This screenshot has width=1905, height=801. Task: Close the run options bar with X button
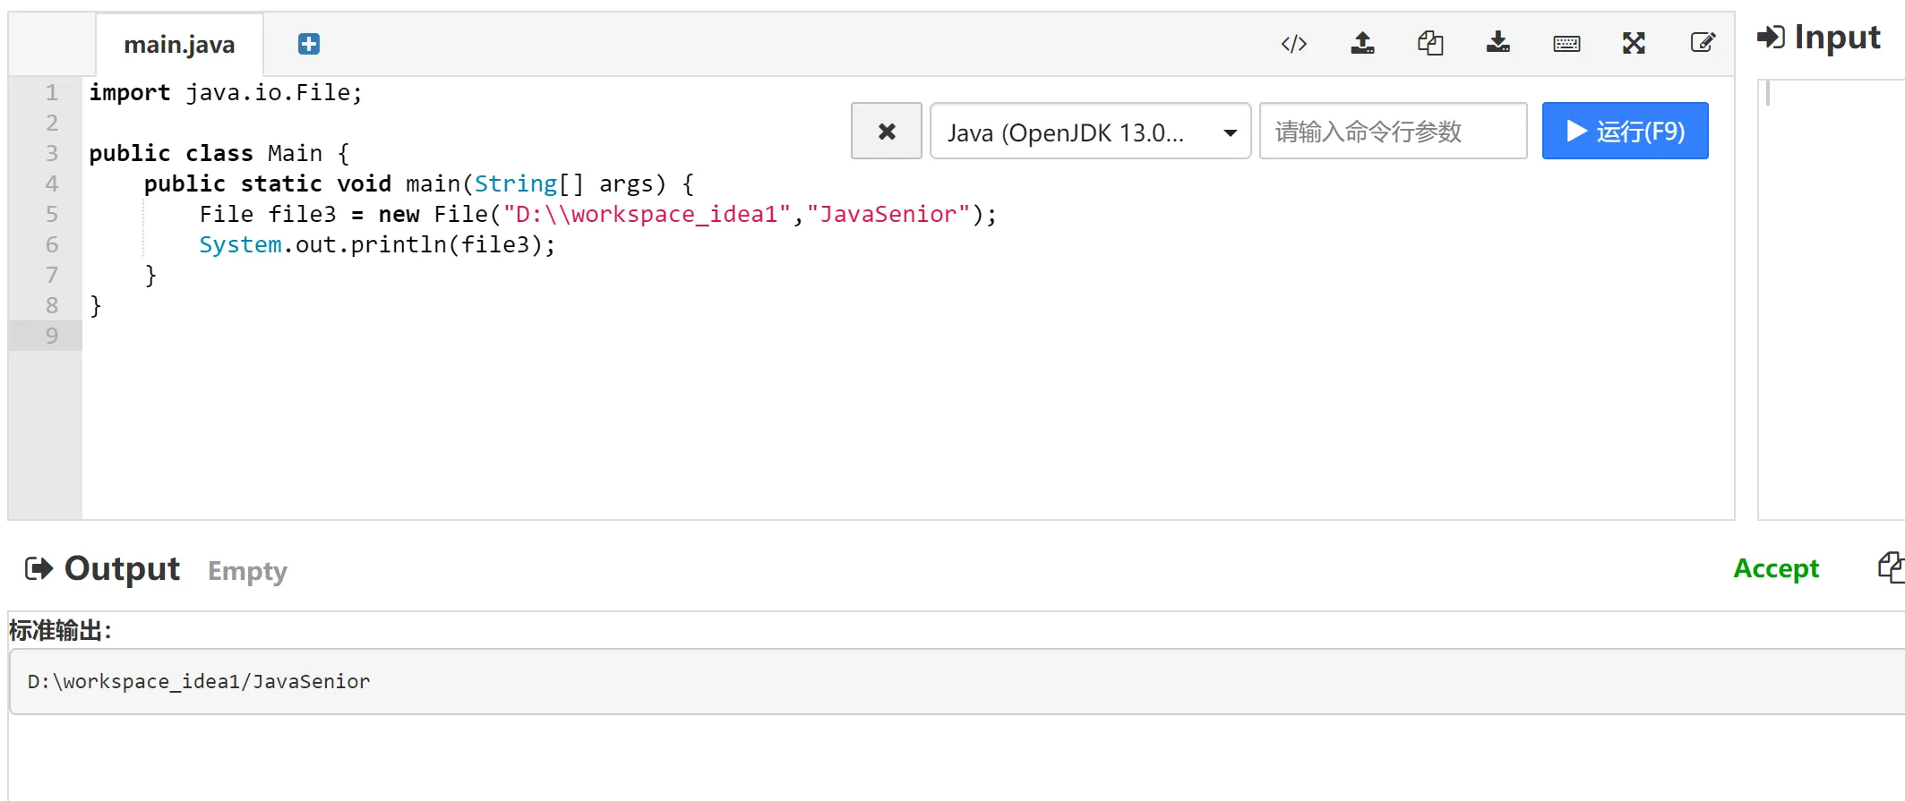tap(887, 132)
